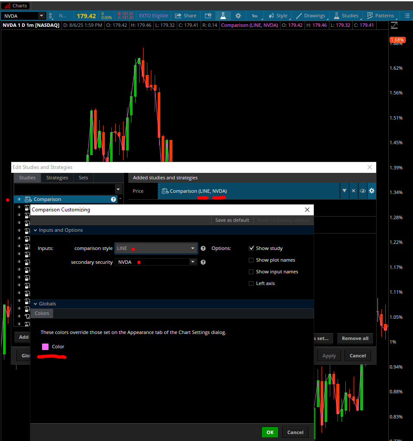Close the Comparison Customizing dialog

pos(307,210)
